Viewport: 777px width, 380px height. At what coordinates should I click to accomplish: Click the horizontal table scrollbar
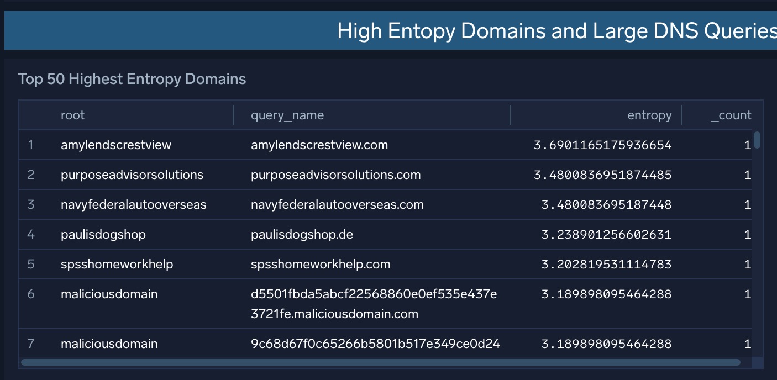tap(381, 362)
